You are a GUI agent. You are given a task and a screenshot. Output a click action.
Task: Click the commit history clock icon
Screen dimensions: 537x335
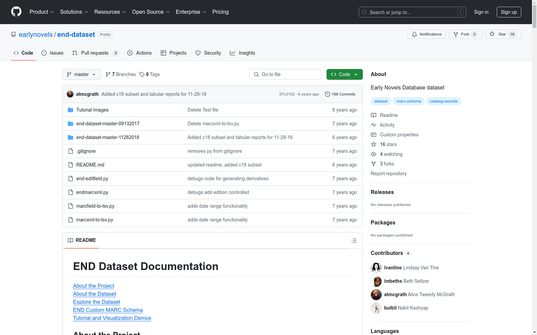(328, 94)
